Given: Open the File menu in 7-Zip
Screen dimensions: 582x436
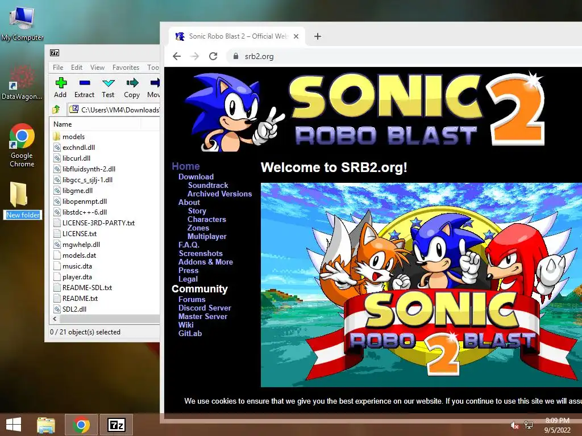Looking at the screenshot, I should pyautogui.click(x=58, y=68).
